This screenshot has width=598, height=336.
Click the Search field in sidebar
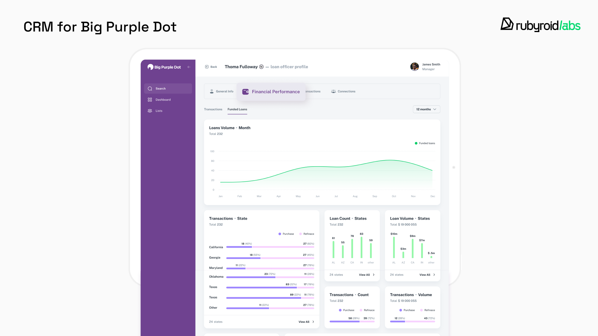coord(168,89)
